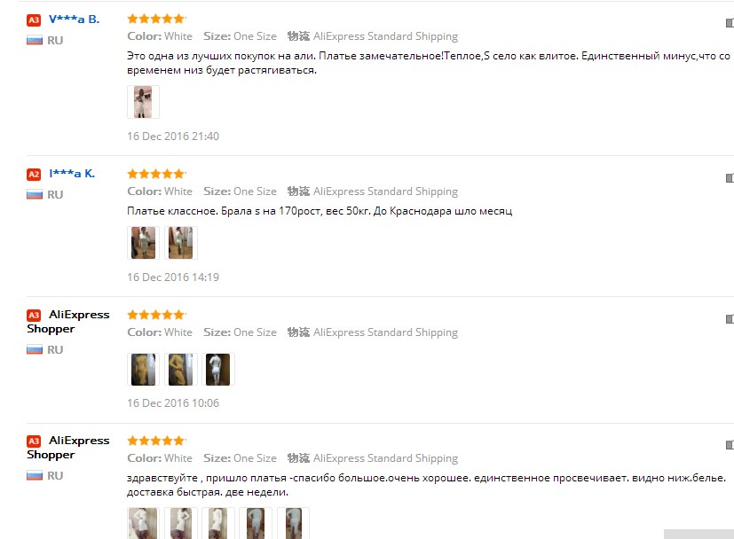Click five-star rating on V***a B.'s review
Screen dimensions: 734x539
pos(156,19)
